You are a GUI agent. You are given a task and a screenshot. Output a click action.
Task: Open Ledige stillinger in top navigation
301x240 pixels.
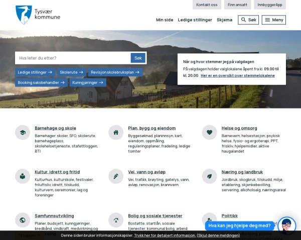pos(195,20)
